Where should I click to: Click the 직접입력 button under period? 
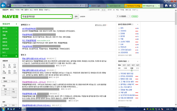coord(14,97)
